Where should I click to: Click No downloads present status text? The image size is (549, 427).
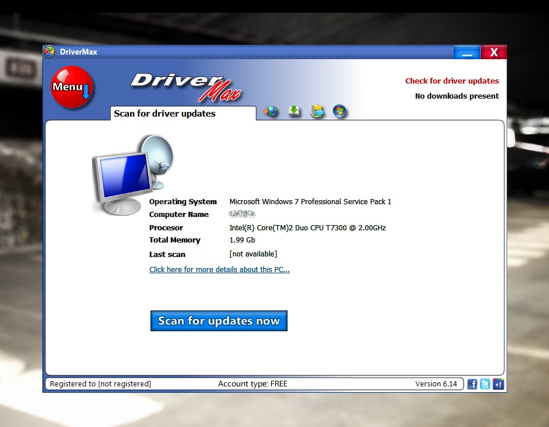tap(457, 96)
